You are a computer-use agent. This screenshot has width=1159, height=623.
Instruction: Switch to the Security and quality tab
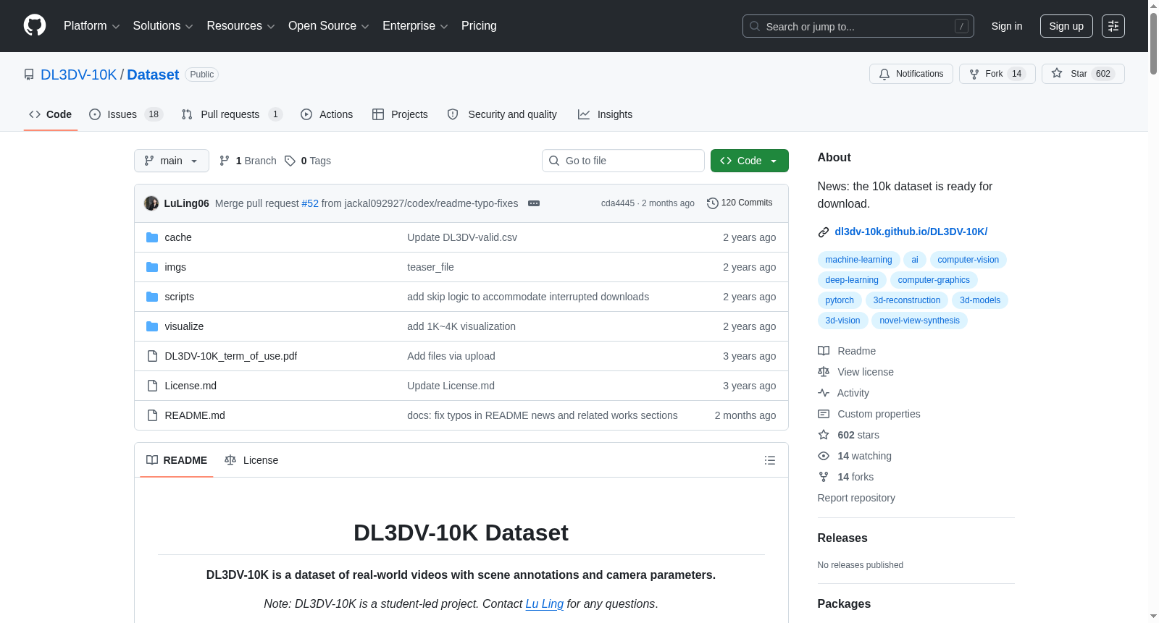(502, 114)
